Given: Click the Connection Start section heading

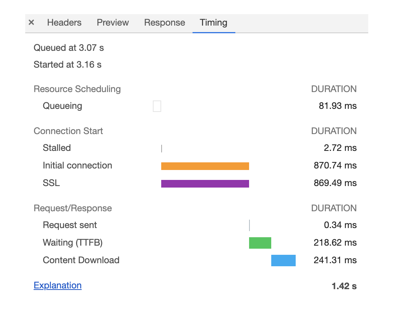Looking at the screenshot, I should click(x=68, y=131).
